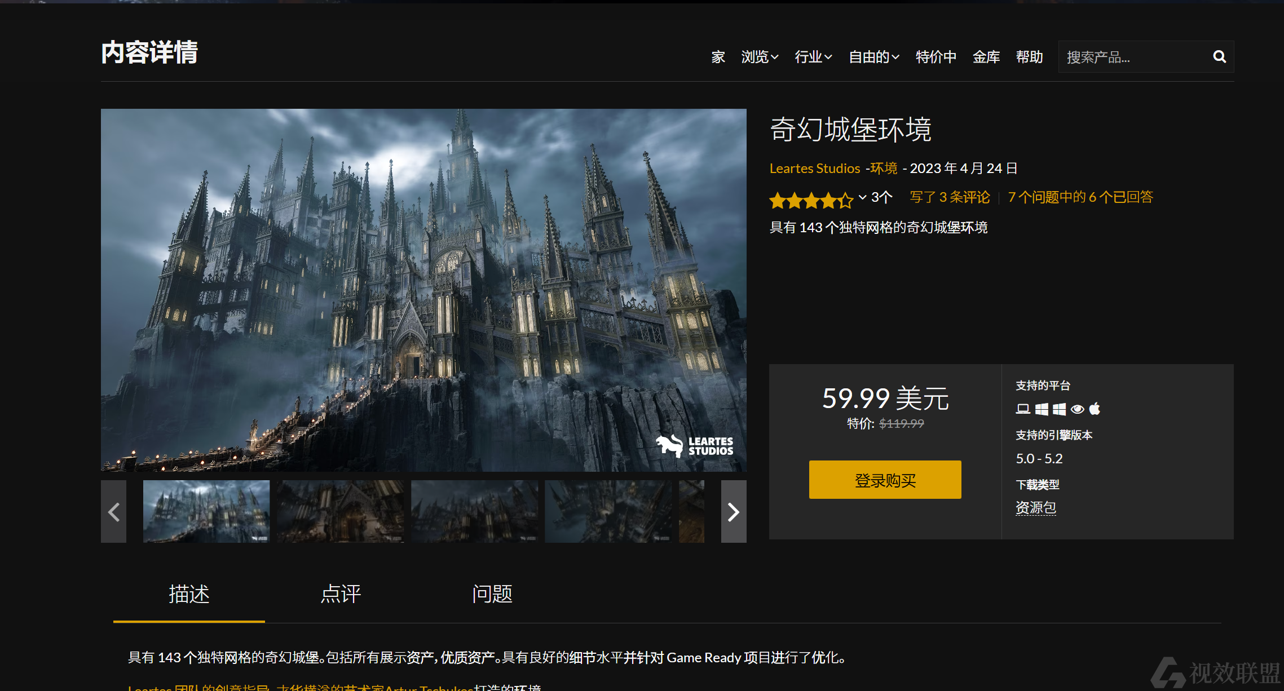Image resolution: width=1284 pixels, height=691 pixels.
Task: Open the 浏览 dropdown menu
Action: click(760, 57)
